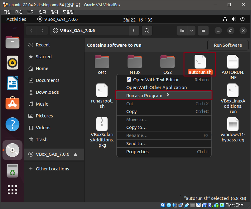This screenshot has width=251, height=209.
Task: Click the VBox_GAs_7.0.6 path bar
Action: [89, 31]
